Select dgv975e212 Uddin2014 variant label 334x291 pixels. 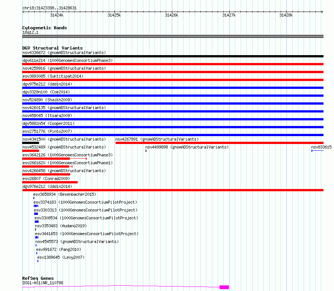(x=47, y=84)
